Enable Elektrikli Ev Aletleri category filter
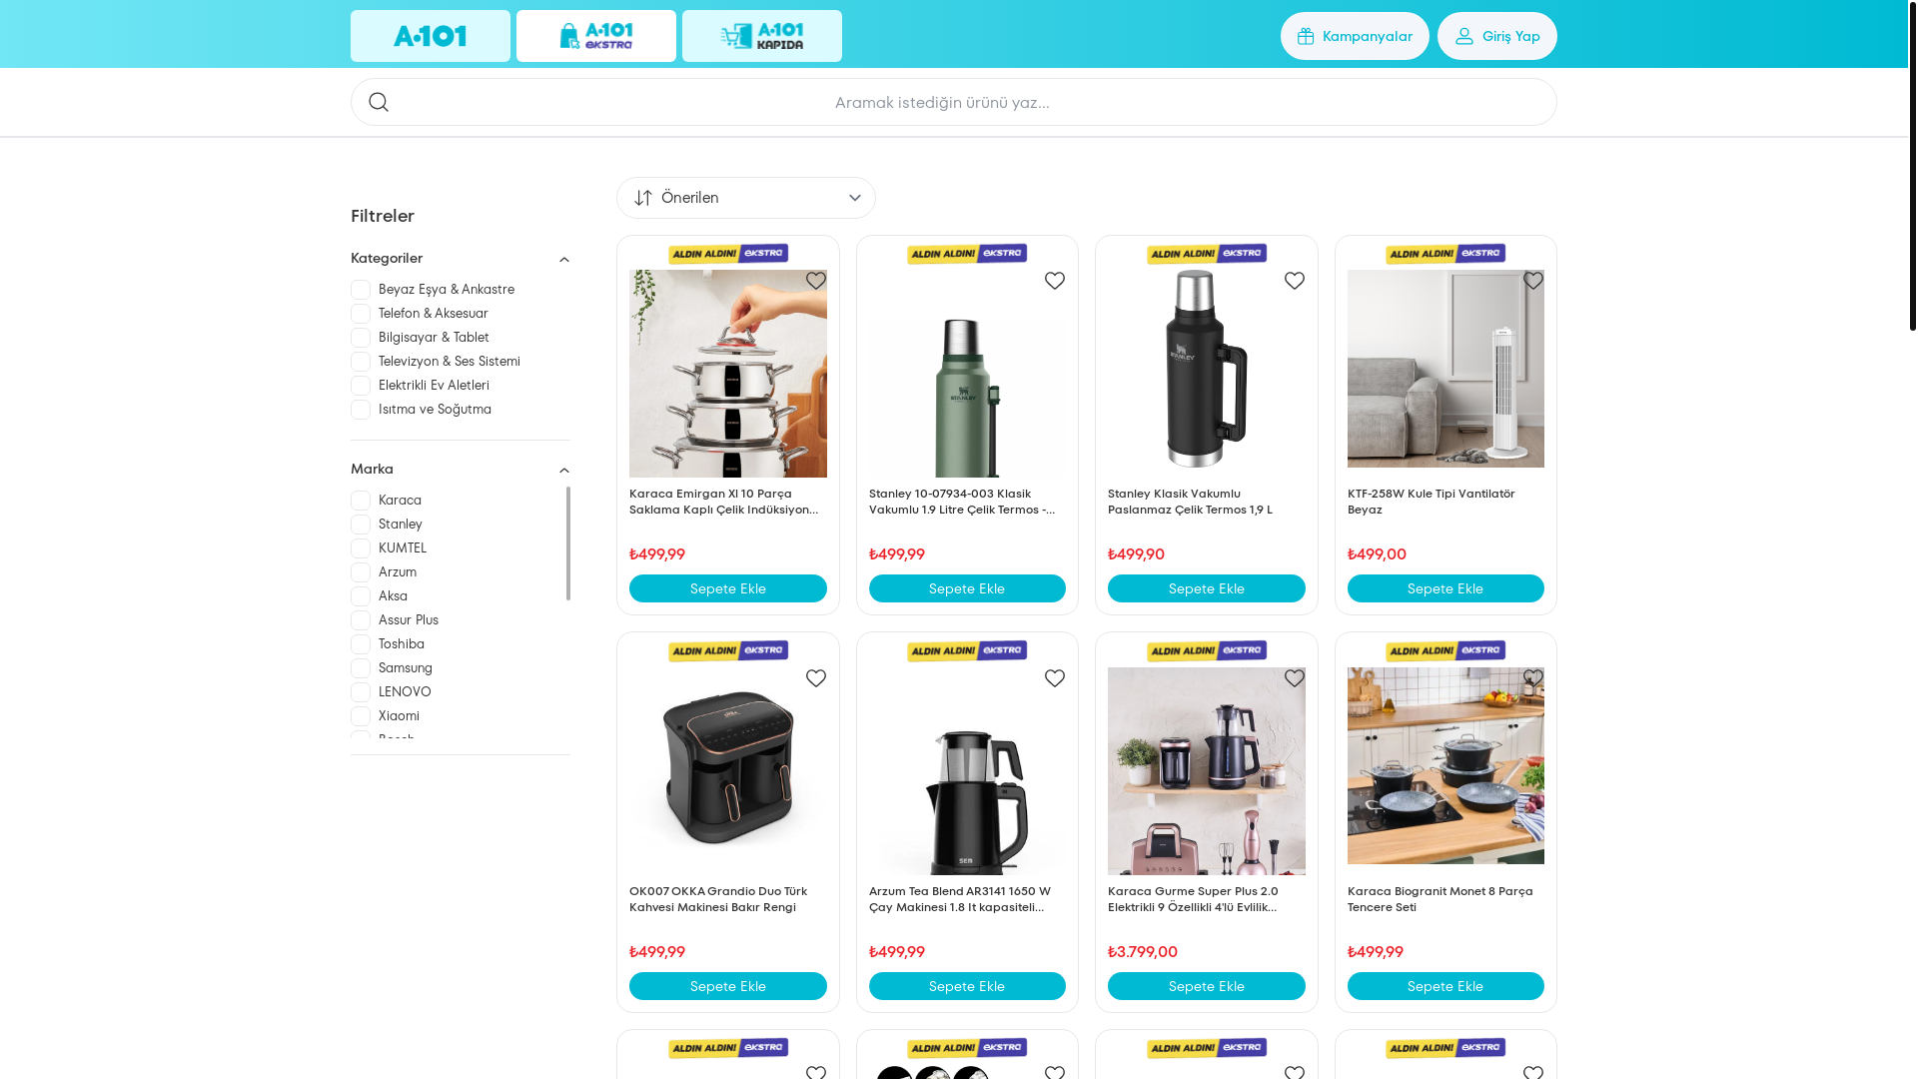 tap(361, 386)
